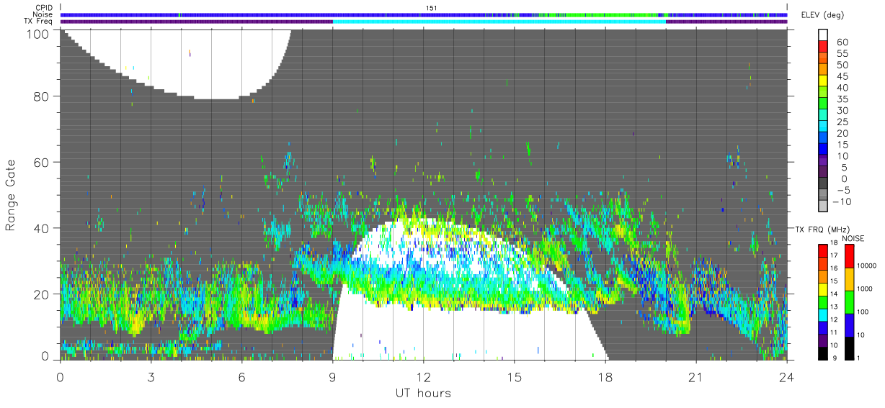Click the 'Noise' row label at top left
Screen dimensions: 885x408
[44, 14]
